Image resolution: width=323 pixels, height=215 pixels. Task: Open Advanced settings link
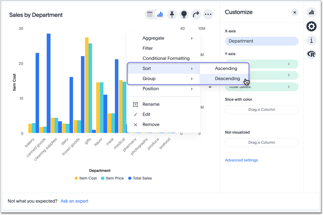241,160
